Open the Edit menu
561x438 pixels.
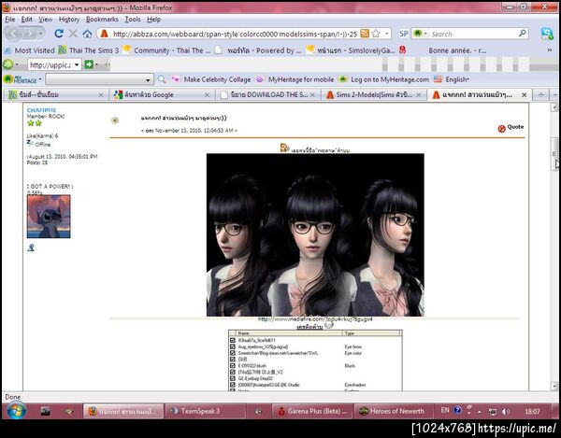[x=26, y=20]
